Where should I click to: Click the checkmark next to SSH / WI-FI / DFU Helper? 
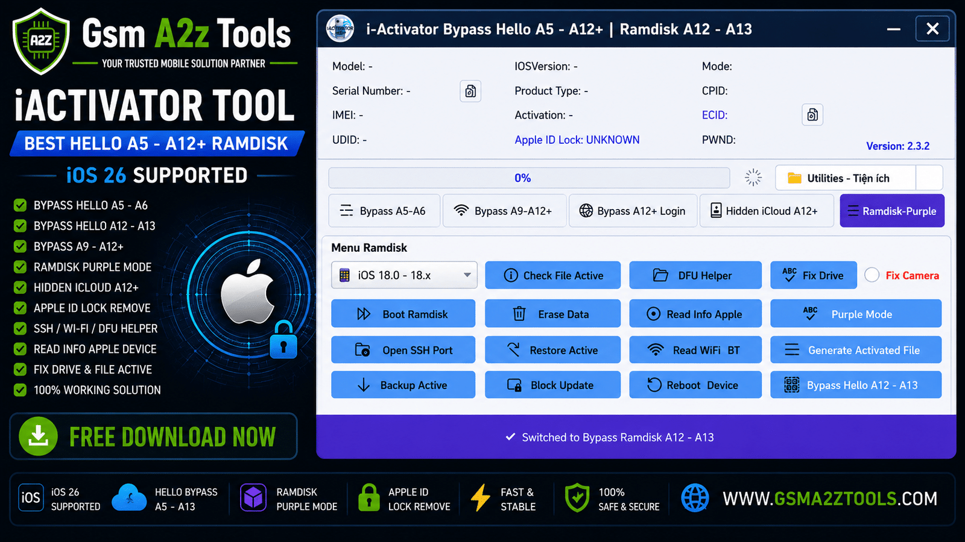pyautogui.click(x=20, y=328)
